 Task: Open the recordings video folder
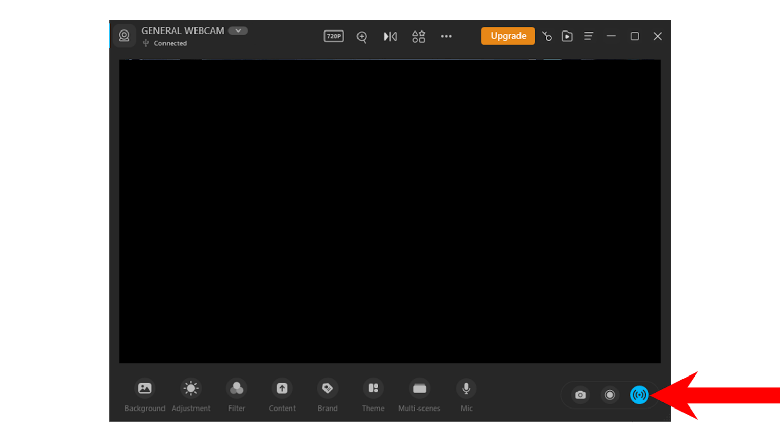tap(567, 36)
